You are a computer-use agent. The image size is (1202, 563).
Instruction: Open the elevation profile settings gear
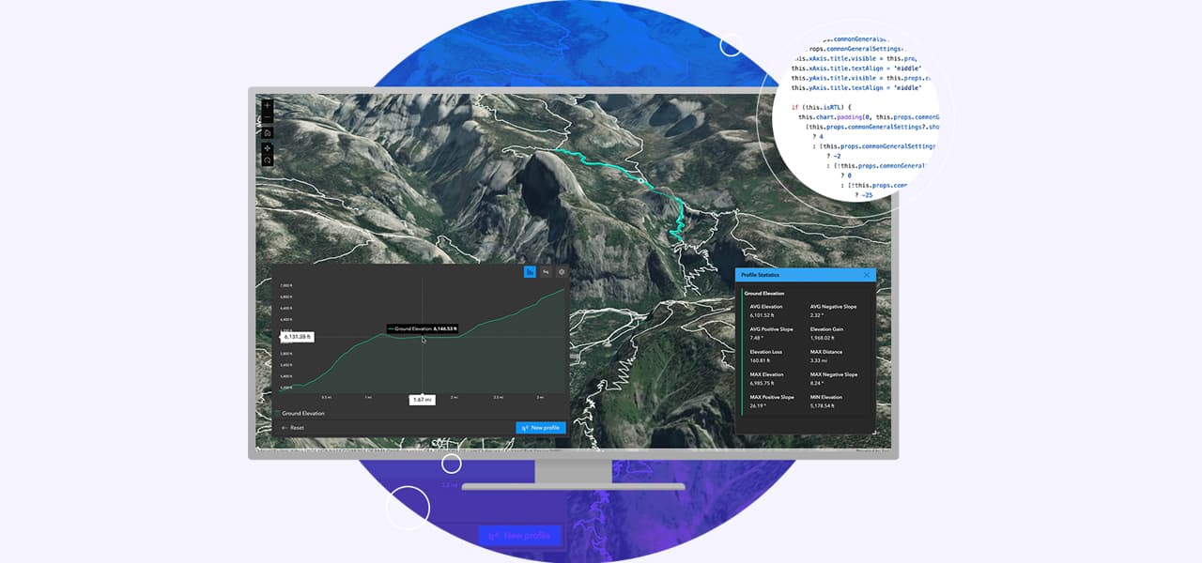[560, 272]
